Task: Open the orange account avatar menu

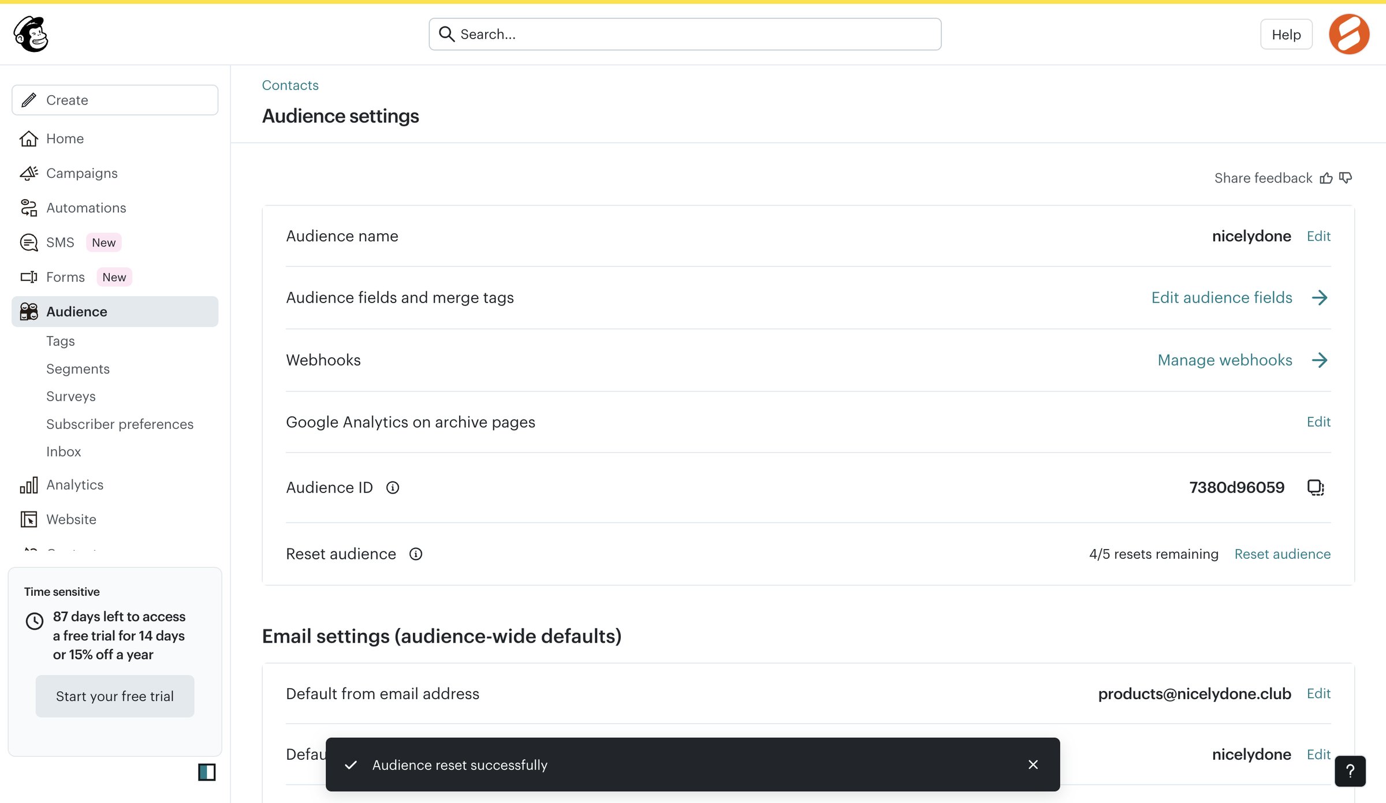Action: pyautogui.click(x=1349, y=34)
